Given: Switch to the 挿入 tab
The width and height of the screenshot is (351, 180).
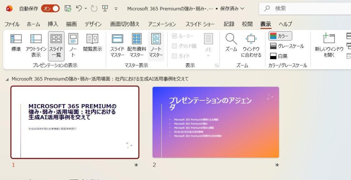Looking at the screenshot, I should [x=53, y=24].
